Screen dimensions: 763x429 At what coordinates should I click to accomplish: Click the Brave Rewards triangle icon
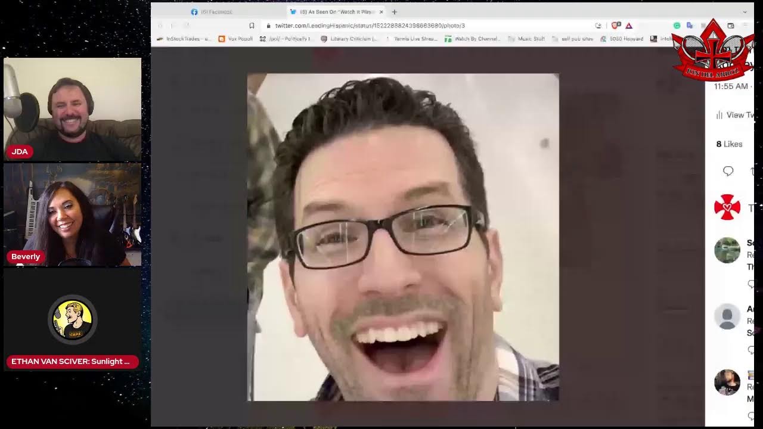coord(629,26)
